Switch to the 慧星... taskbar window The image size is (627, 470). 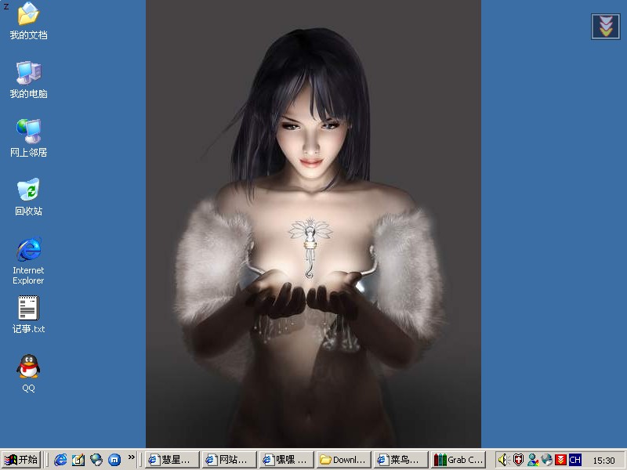click(x=172, y=460)
